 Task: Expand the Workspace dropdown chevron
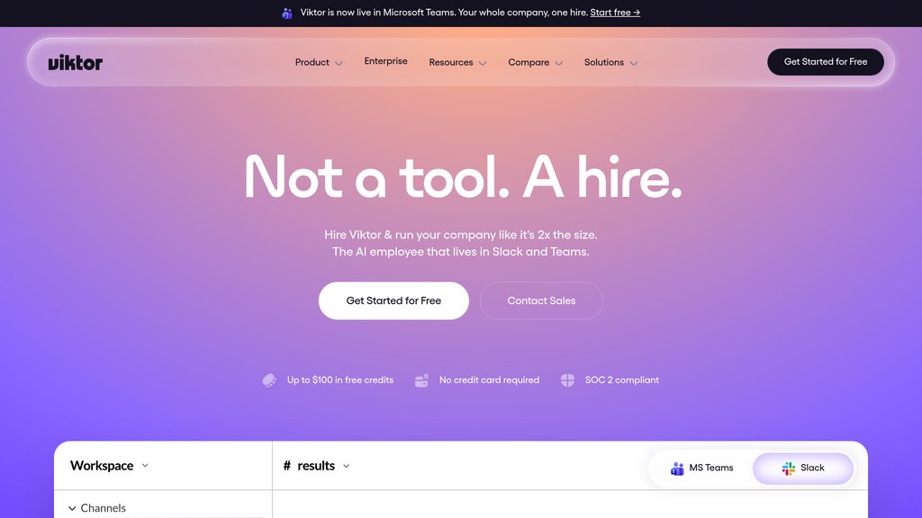coord(145,466)
